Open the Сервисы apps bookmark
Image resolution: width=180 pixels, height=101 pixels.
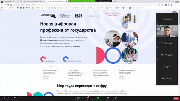pos(5,8)
